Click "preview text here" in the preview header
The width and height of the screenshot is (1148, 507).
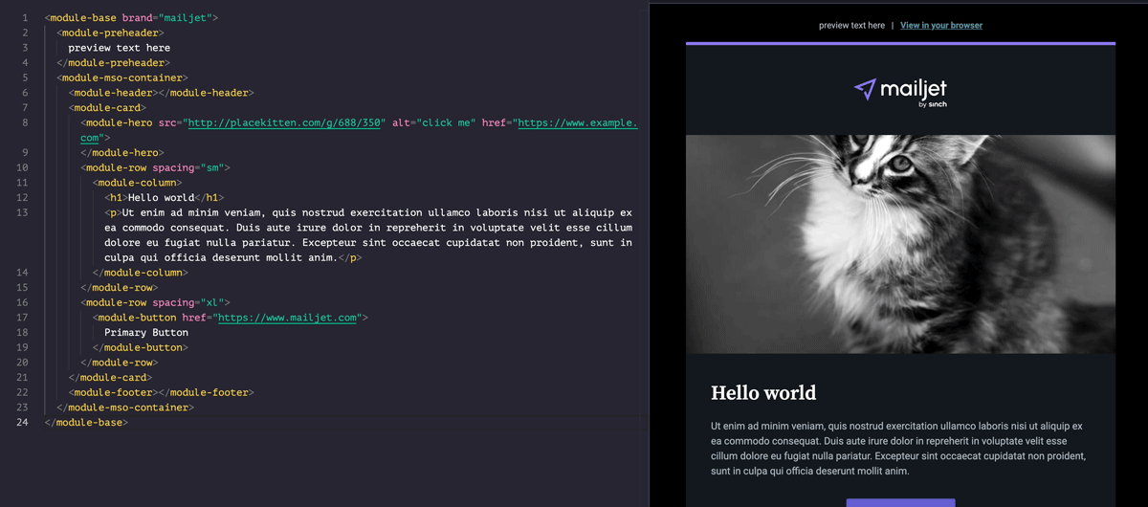coord(851,25)
